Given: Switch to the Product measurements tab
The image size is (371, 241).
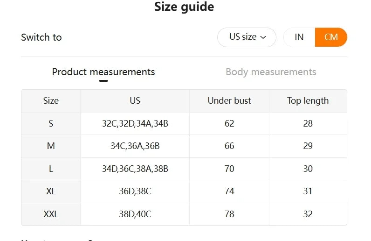Looking at the screenshot, I should (x=103, y=72).
